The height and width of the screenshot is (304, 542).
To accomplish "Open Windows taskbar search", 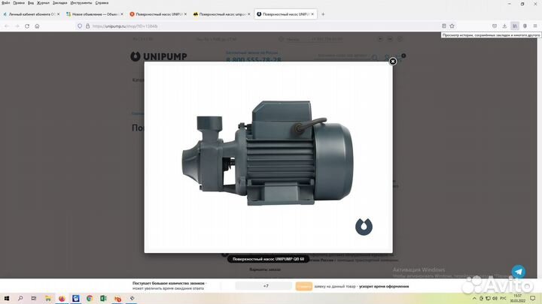I will click(20, 299).
